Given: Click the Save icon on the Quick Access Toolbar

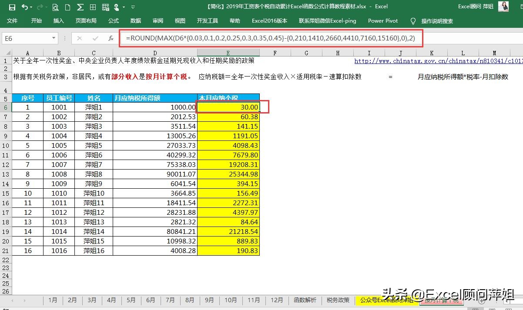Looking at the screenshot, I should pos(12,7).
